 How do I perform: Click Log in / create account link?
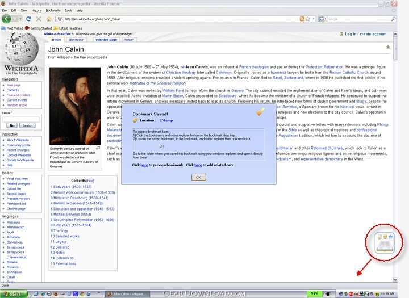366,34
